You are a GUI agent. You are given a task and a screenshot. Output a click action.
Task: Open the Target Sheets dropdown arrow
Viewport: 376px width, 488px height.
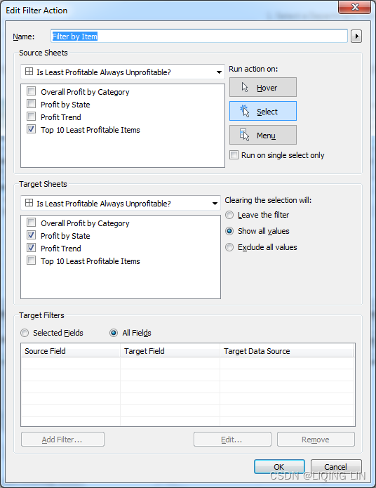(x=215, y=204)
